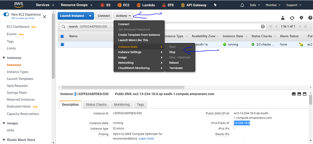This screenshot has height=144, width=313.
Task: Go to the next page of results
Action: [300, 26]
